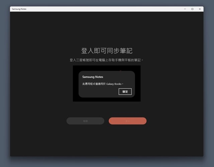Click the dark window area left of the heading
The height and width of the screenshot is (167, 214).
(40, 51)
